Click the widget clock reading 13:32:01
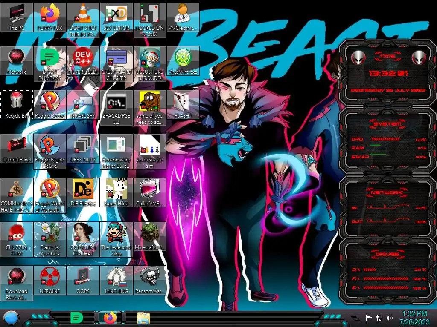This screenshot has width=437, height=327. 388,73
